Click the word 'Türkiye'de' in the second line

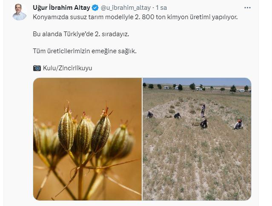click(78, 34)
